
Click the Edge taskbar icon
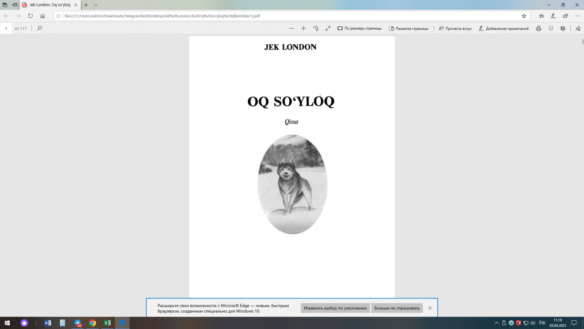[122, 323]
